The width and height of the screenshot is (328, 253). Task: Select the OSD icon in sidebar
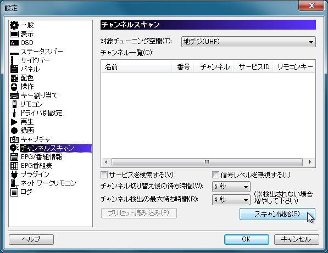coord(14,43)
